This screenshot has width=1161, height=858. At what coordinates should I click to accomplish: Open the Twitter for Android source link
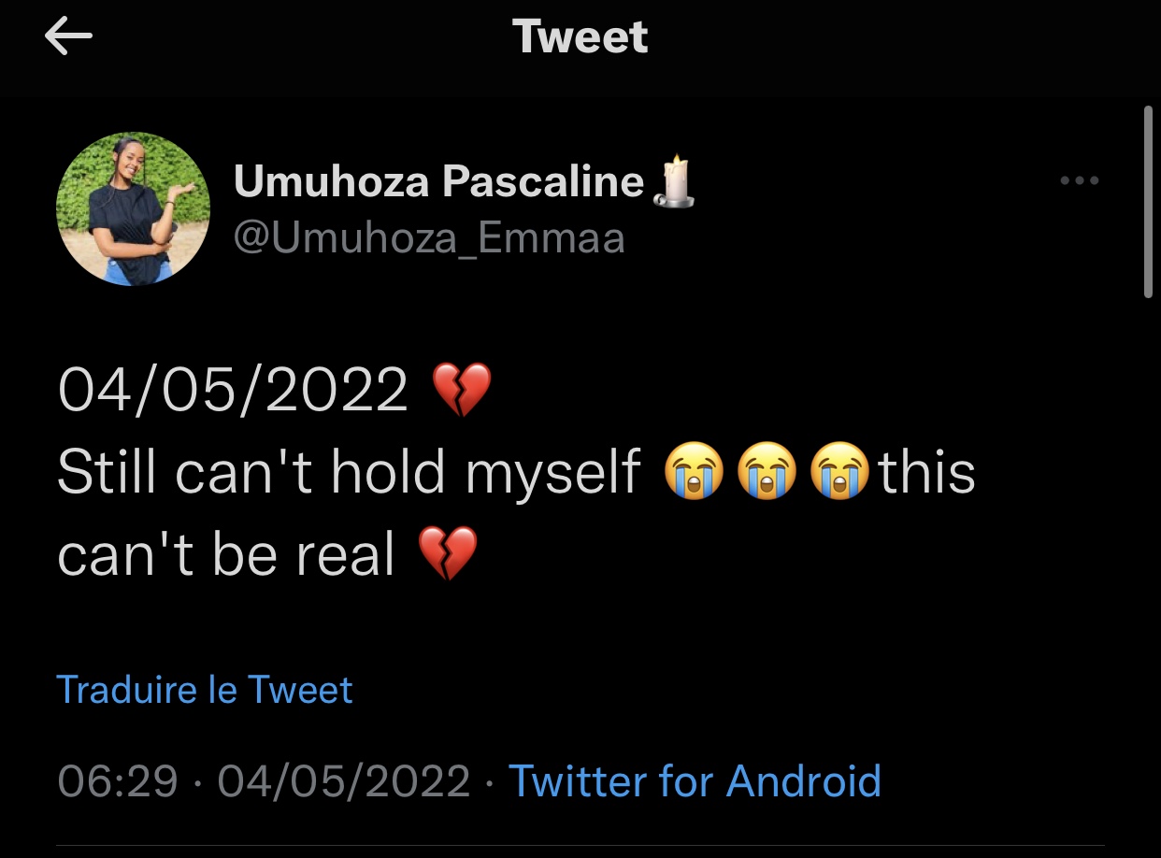694,780
